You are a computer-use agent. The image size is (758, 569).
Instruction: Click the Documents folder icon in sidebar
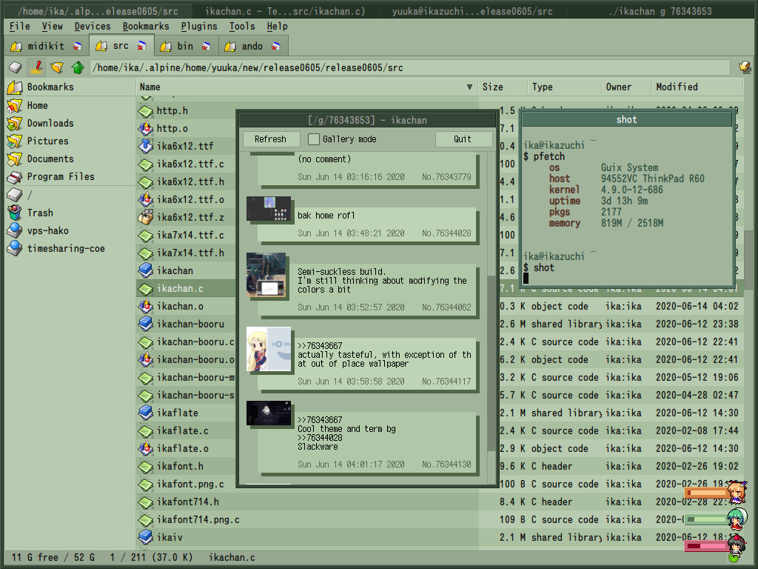click(x=15, y=159)
